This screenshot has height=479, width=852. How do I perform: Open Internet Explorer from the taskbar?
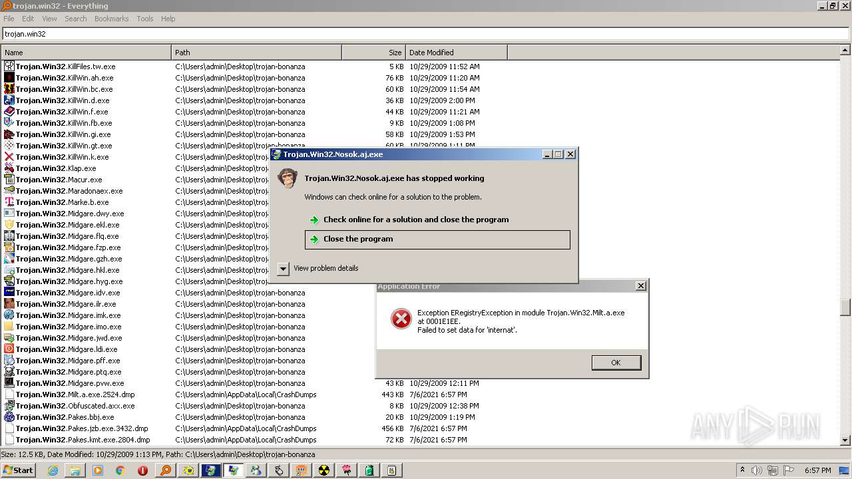[53, 470]
